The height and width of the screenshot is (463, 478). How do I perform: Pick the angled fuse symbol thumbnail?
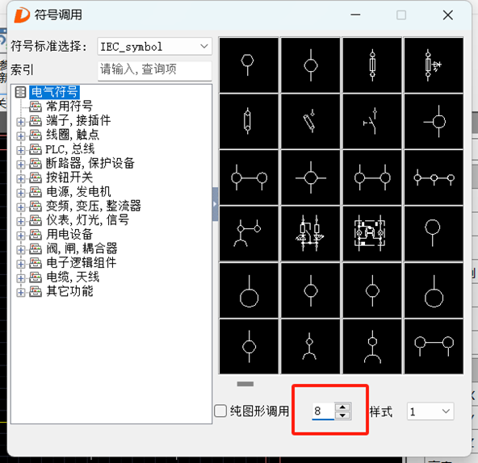coord(310,121)
